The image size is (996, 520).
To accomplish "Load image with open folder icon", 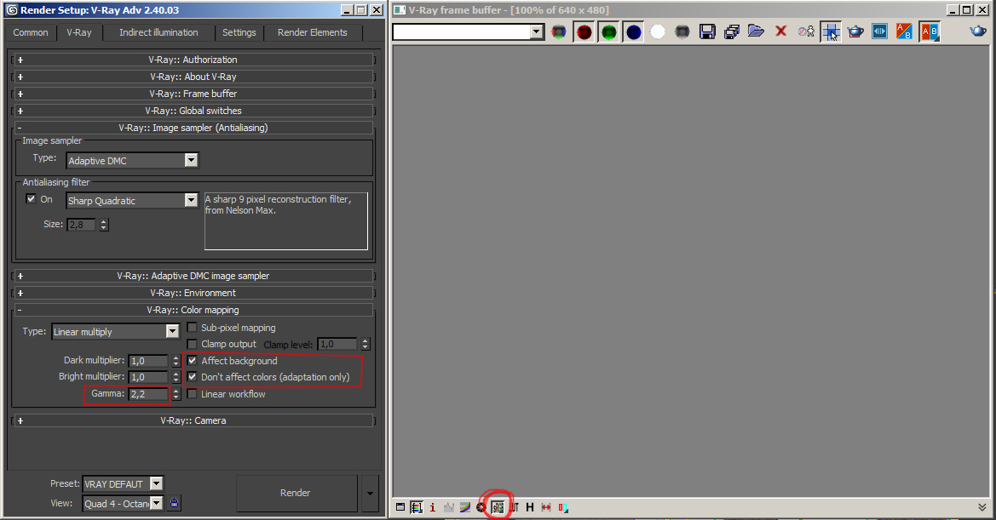I will tap(756, 31).
